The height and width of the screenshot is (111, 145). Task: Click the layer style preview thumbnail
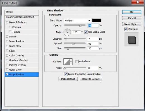[132, 40]
